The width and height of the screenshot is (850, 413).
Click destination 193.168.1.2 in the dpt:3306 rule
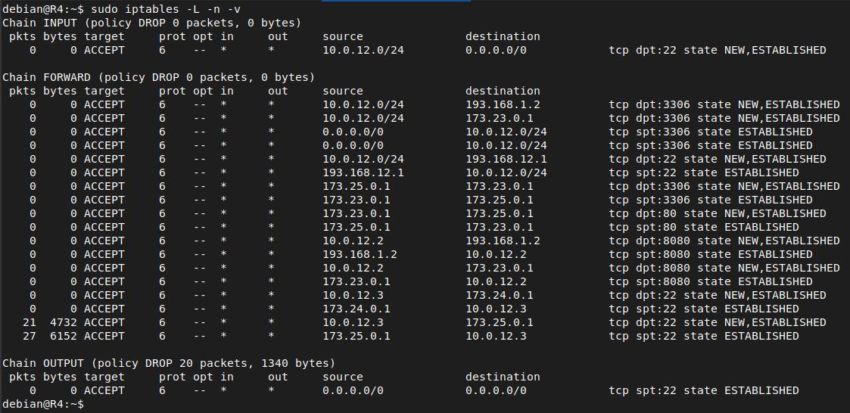point(503,104)
